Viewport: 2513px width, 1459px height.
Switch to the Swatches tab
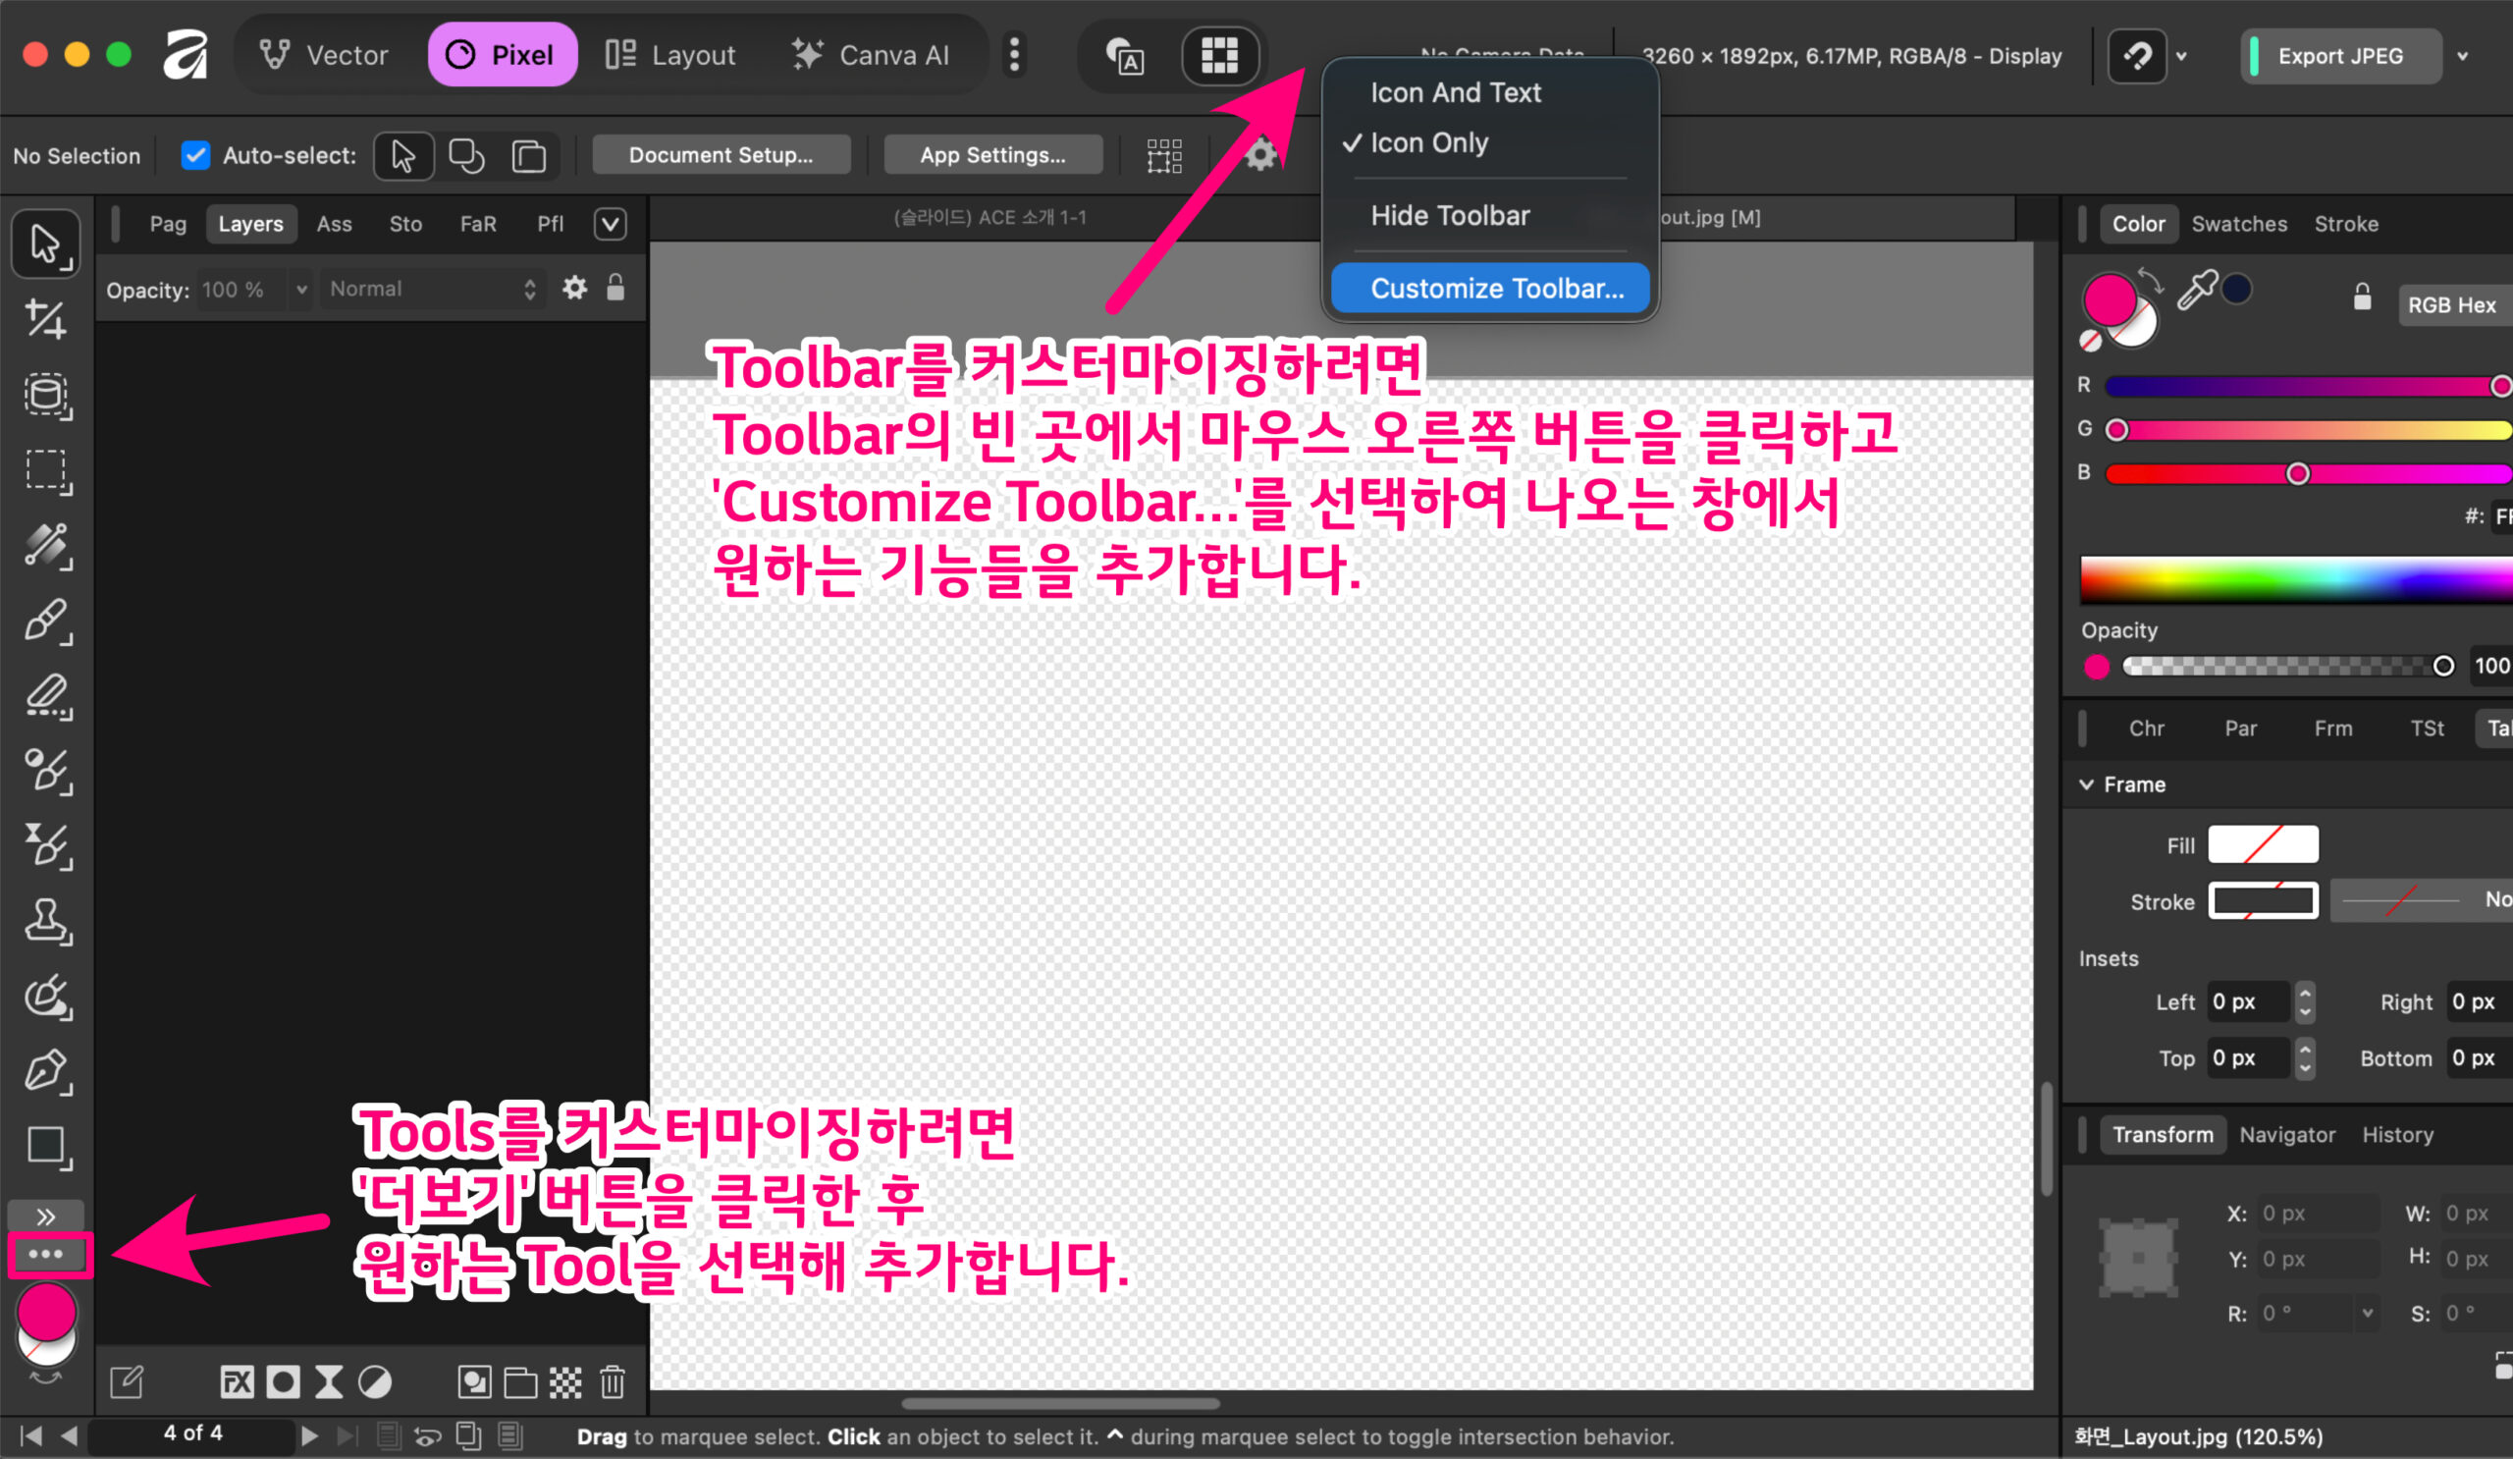pyautogui.click(x=2239, y=225)
